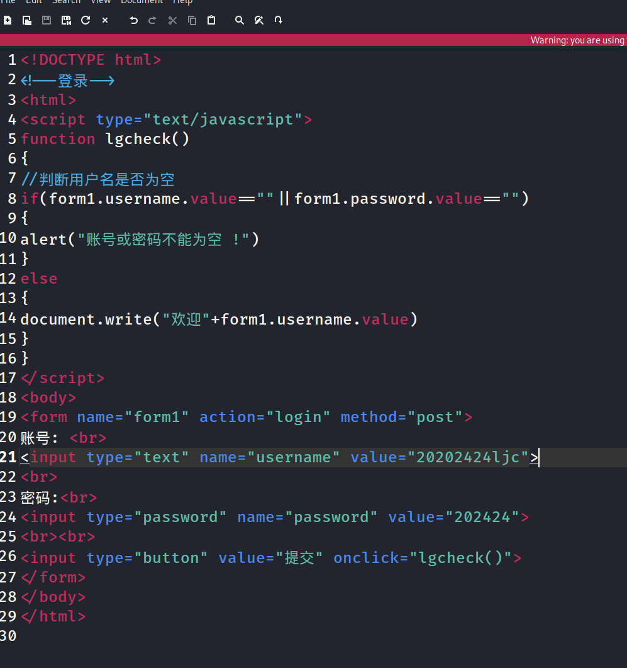This screenshot has height=668, width=627.
Task: Click the <body> opening tag
Action: [x=48, y=398]
